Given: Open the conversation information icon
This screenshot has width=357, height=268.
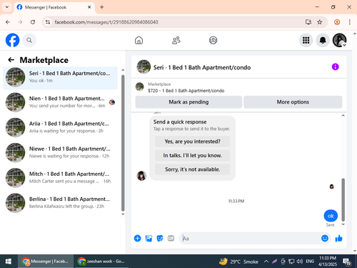Looking at the screenshot, I should pyautogui.click(x=335, y=67).
